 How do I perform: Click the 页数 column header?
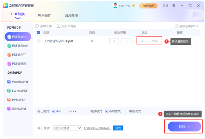pyautogui.click(x=92, y=32)
